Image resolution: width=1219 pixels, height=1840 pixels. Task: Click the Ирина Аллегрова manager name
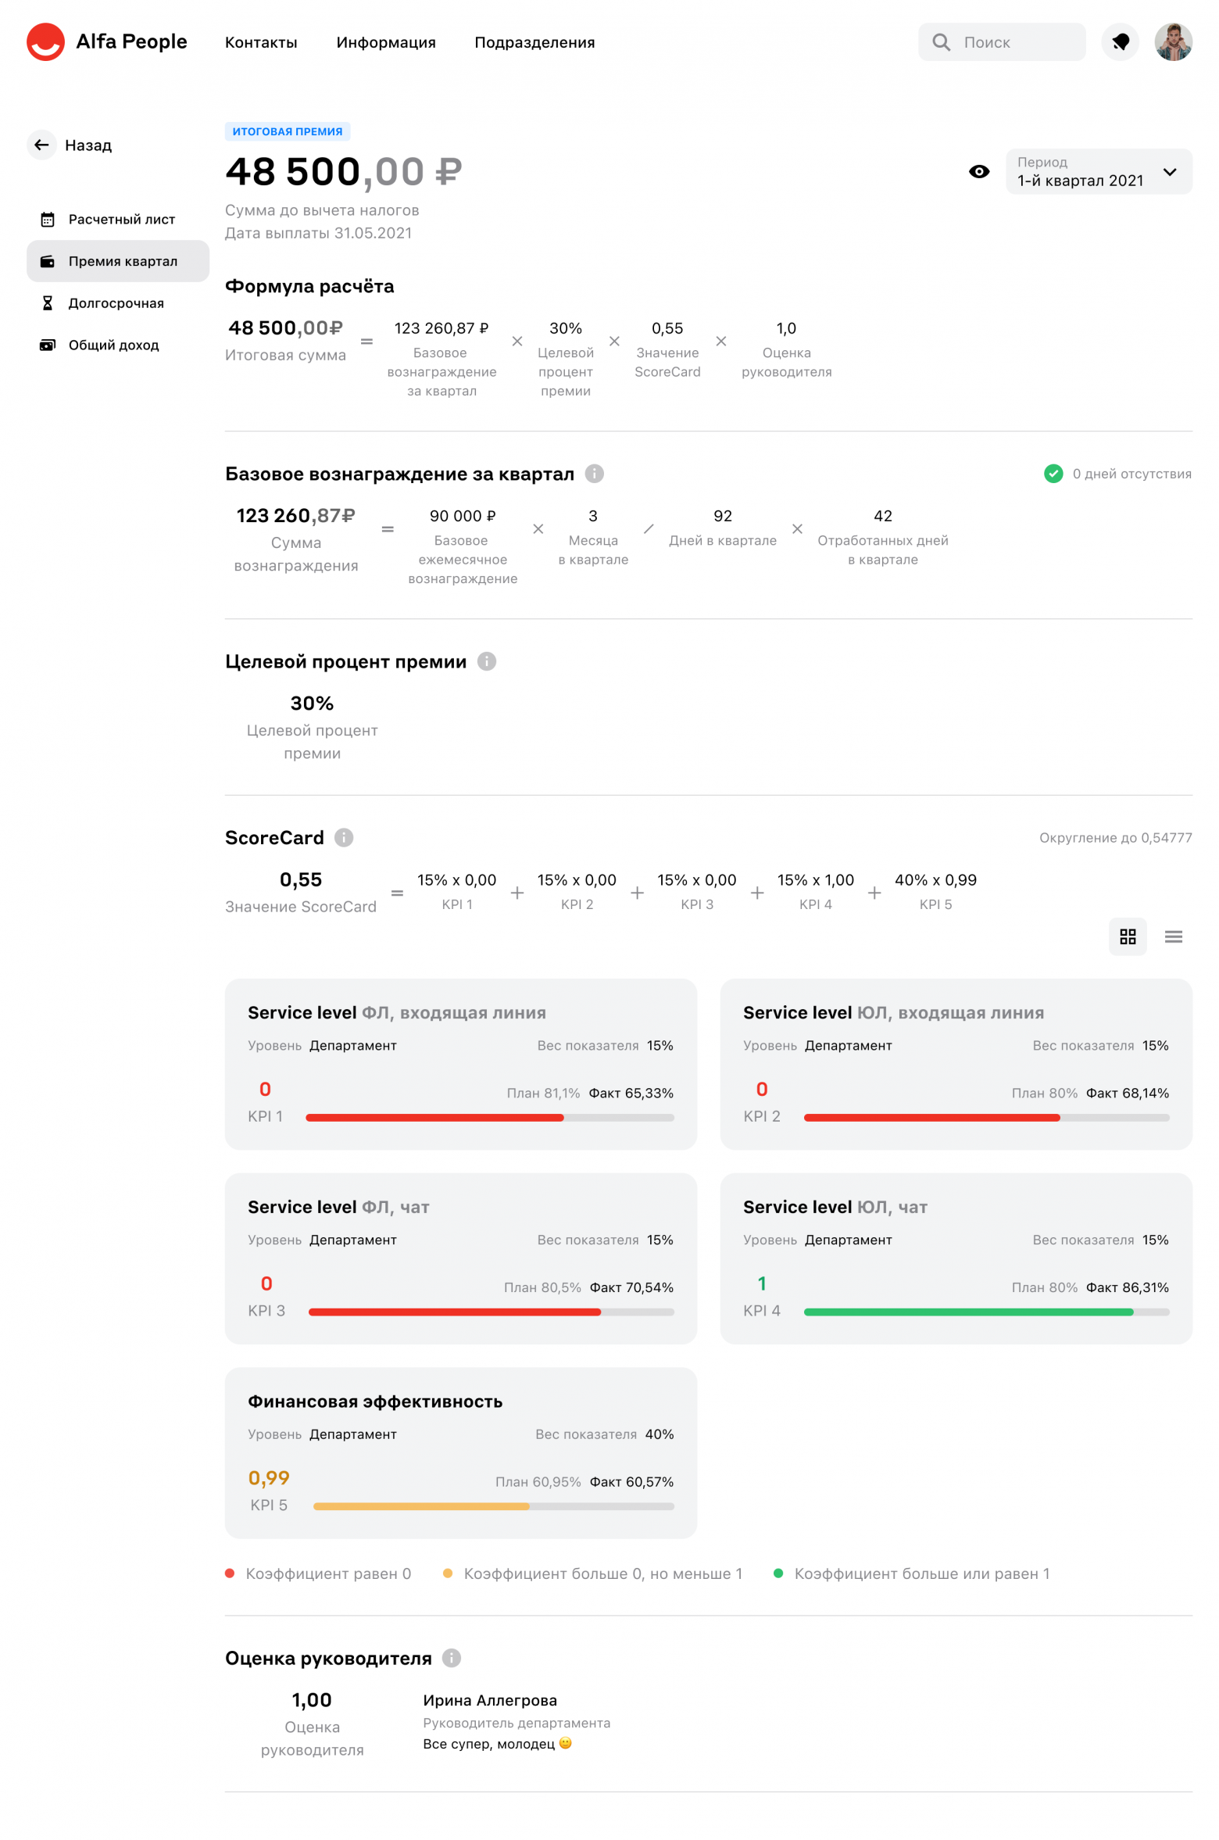[490, 1700]
